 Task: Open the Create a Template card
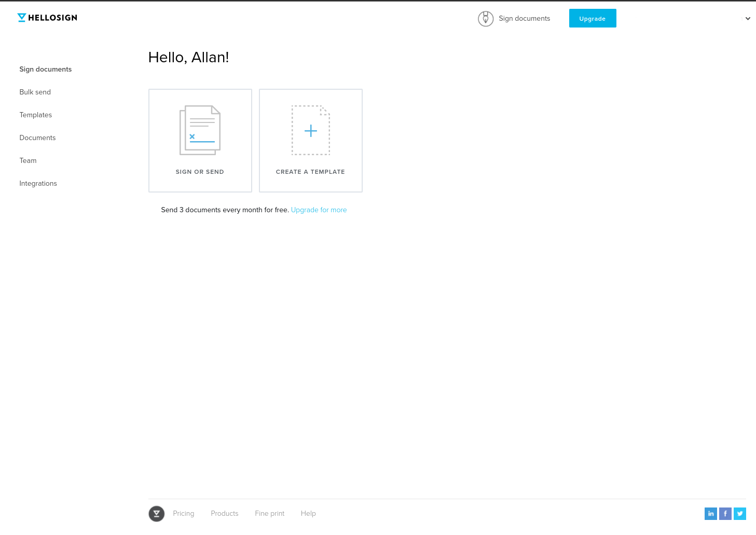(311, 141)
